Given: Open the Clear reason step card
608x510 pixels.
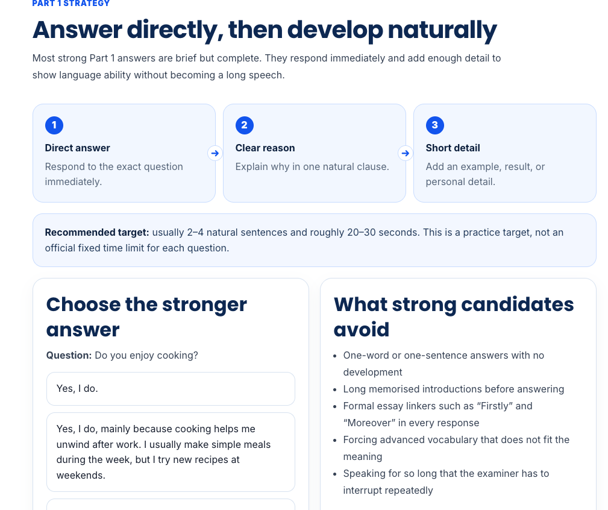Looking at the screenshot, I should [x=315, y=153].
